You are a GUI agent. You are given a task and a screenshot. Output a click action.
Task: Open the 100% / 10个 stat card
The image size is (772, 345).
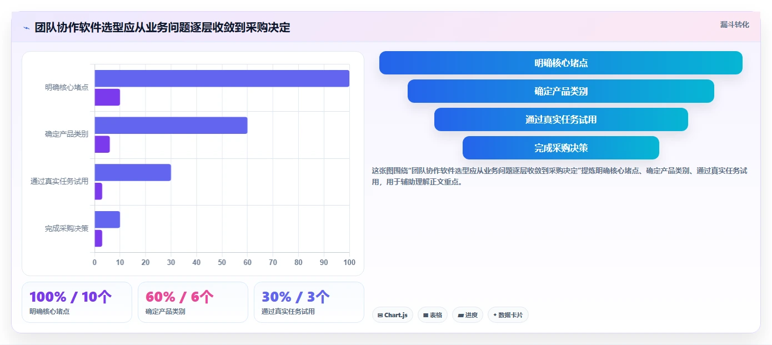77,302
